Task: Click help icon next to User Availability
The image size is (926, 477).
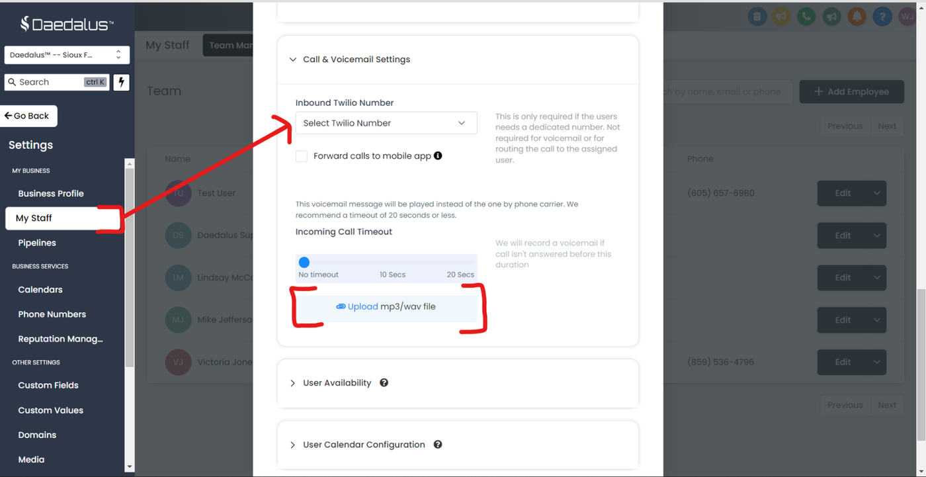Action: [384, 383]
